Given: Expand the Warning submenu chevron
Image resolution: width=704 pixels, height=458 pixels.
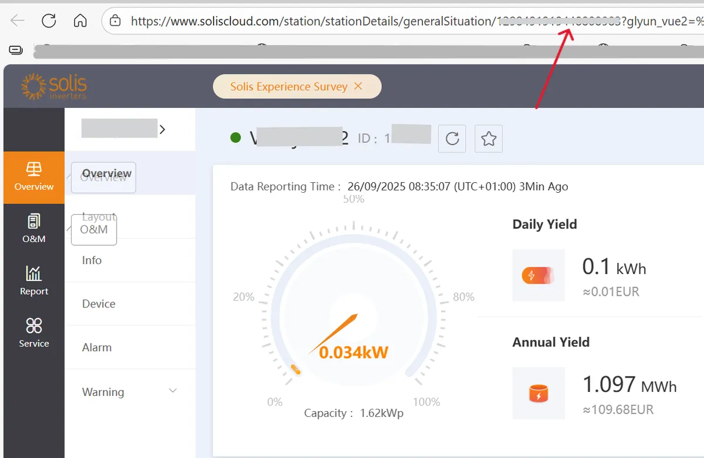Looking at the screenshot, I should pyautogui.click(x=173, y=391).
